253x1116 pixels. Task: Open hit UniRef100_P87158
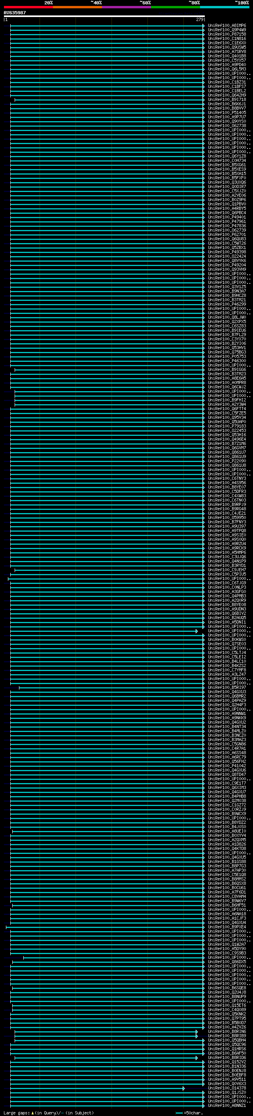(x=227, y=34)
